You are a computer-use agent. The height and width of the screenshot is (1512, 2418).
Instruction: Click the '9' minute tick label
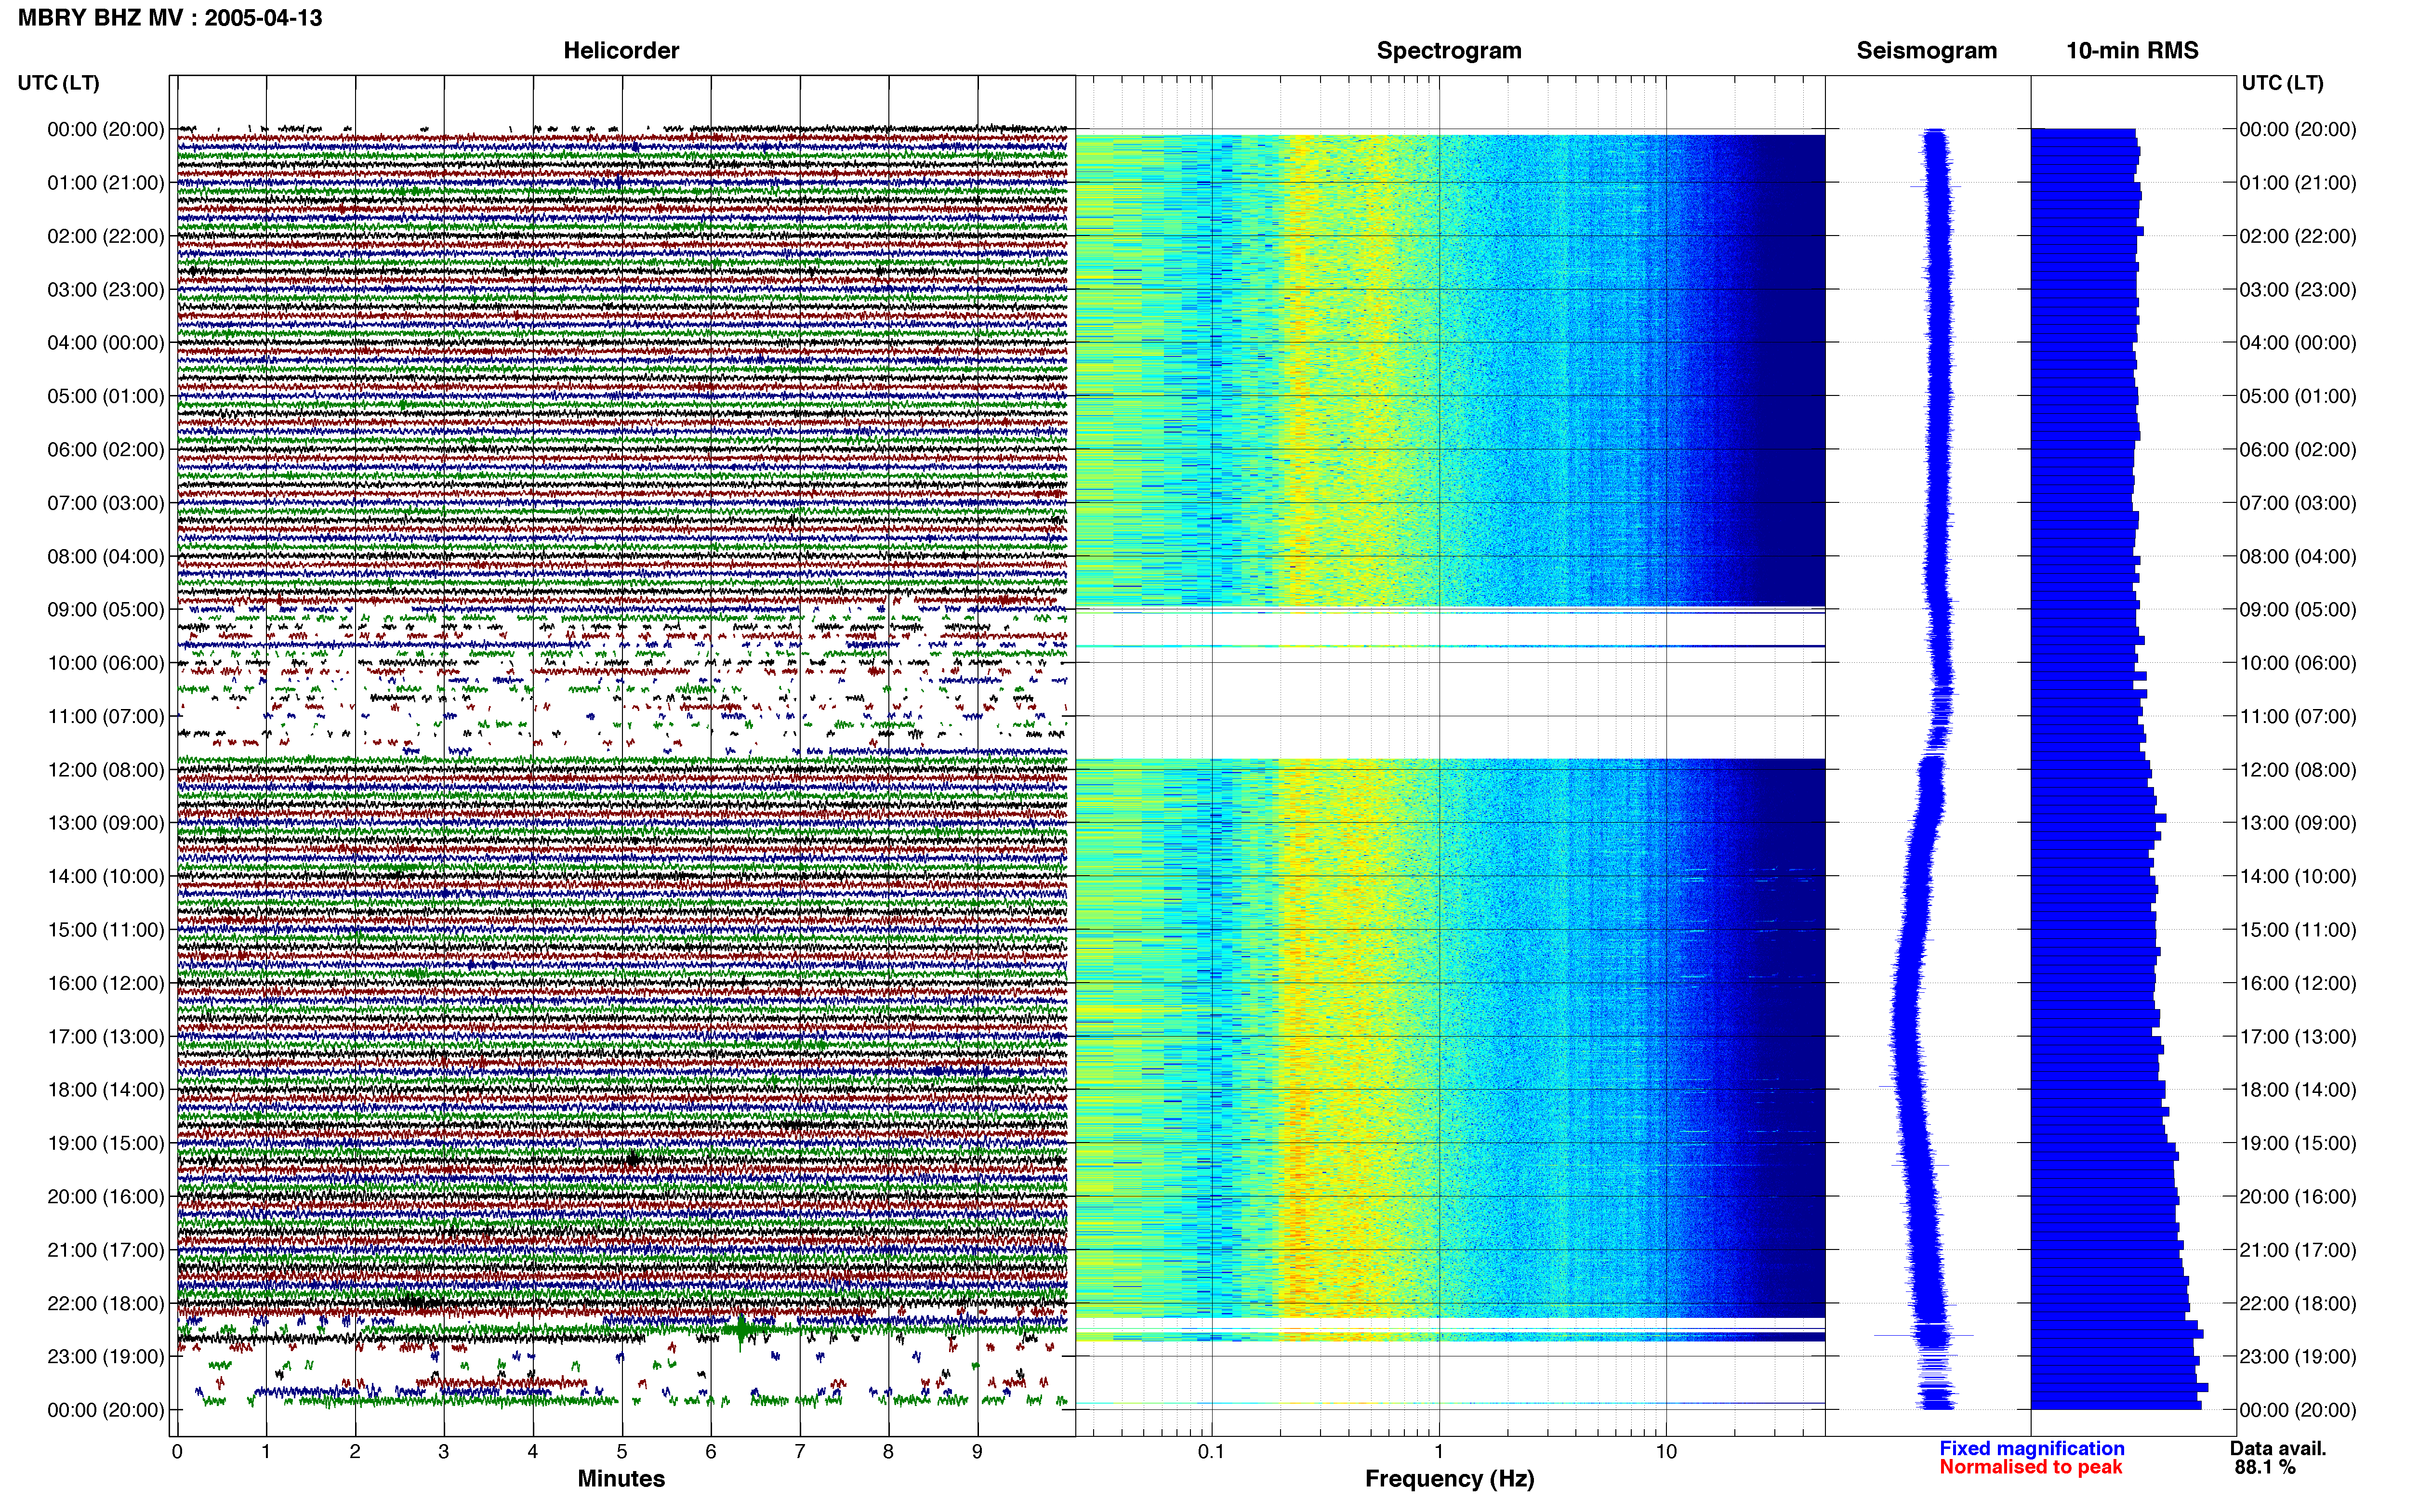click(x=977, y=1451)
